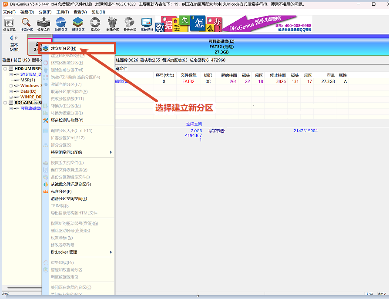This screenshot has height=299, width=389.
Task: Click the layered icon beside 建立新分区
Action: point(46,49)
